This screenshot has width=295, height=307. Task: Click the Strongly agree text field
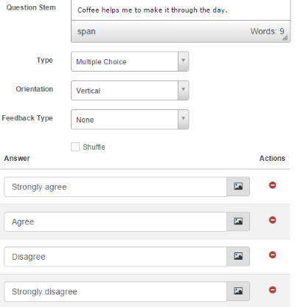tap(115, 187)
